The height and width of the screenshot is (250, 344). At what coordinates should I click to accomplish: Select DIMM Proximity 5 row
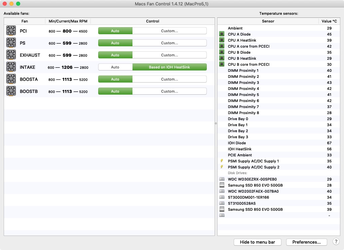pos(279,94)
